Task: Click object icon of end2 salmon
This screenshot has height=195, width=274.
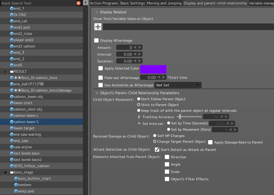Action: coord(12,46)
